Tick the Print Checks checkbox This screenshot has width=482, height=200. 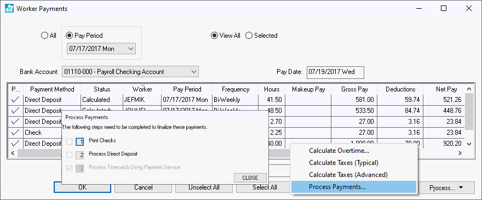click(70, 141)
